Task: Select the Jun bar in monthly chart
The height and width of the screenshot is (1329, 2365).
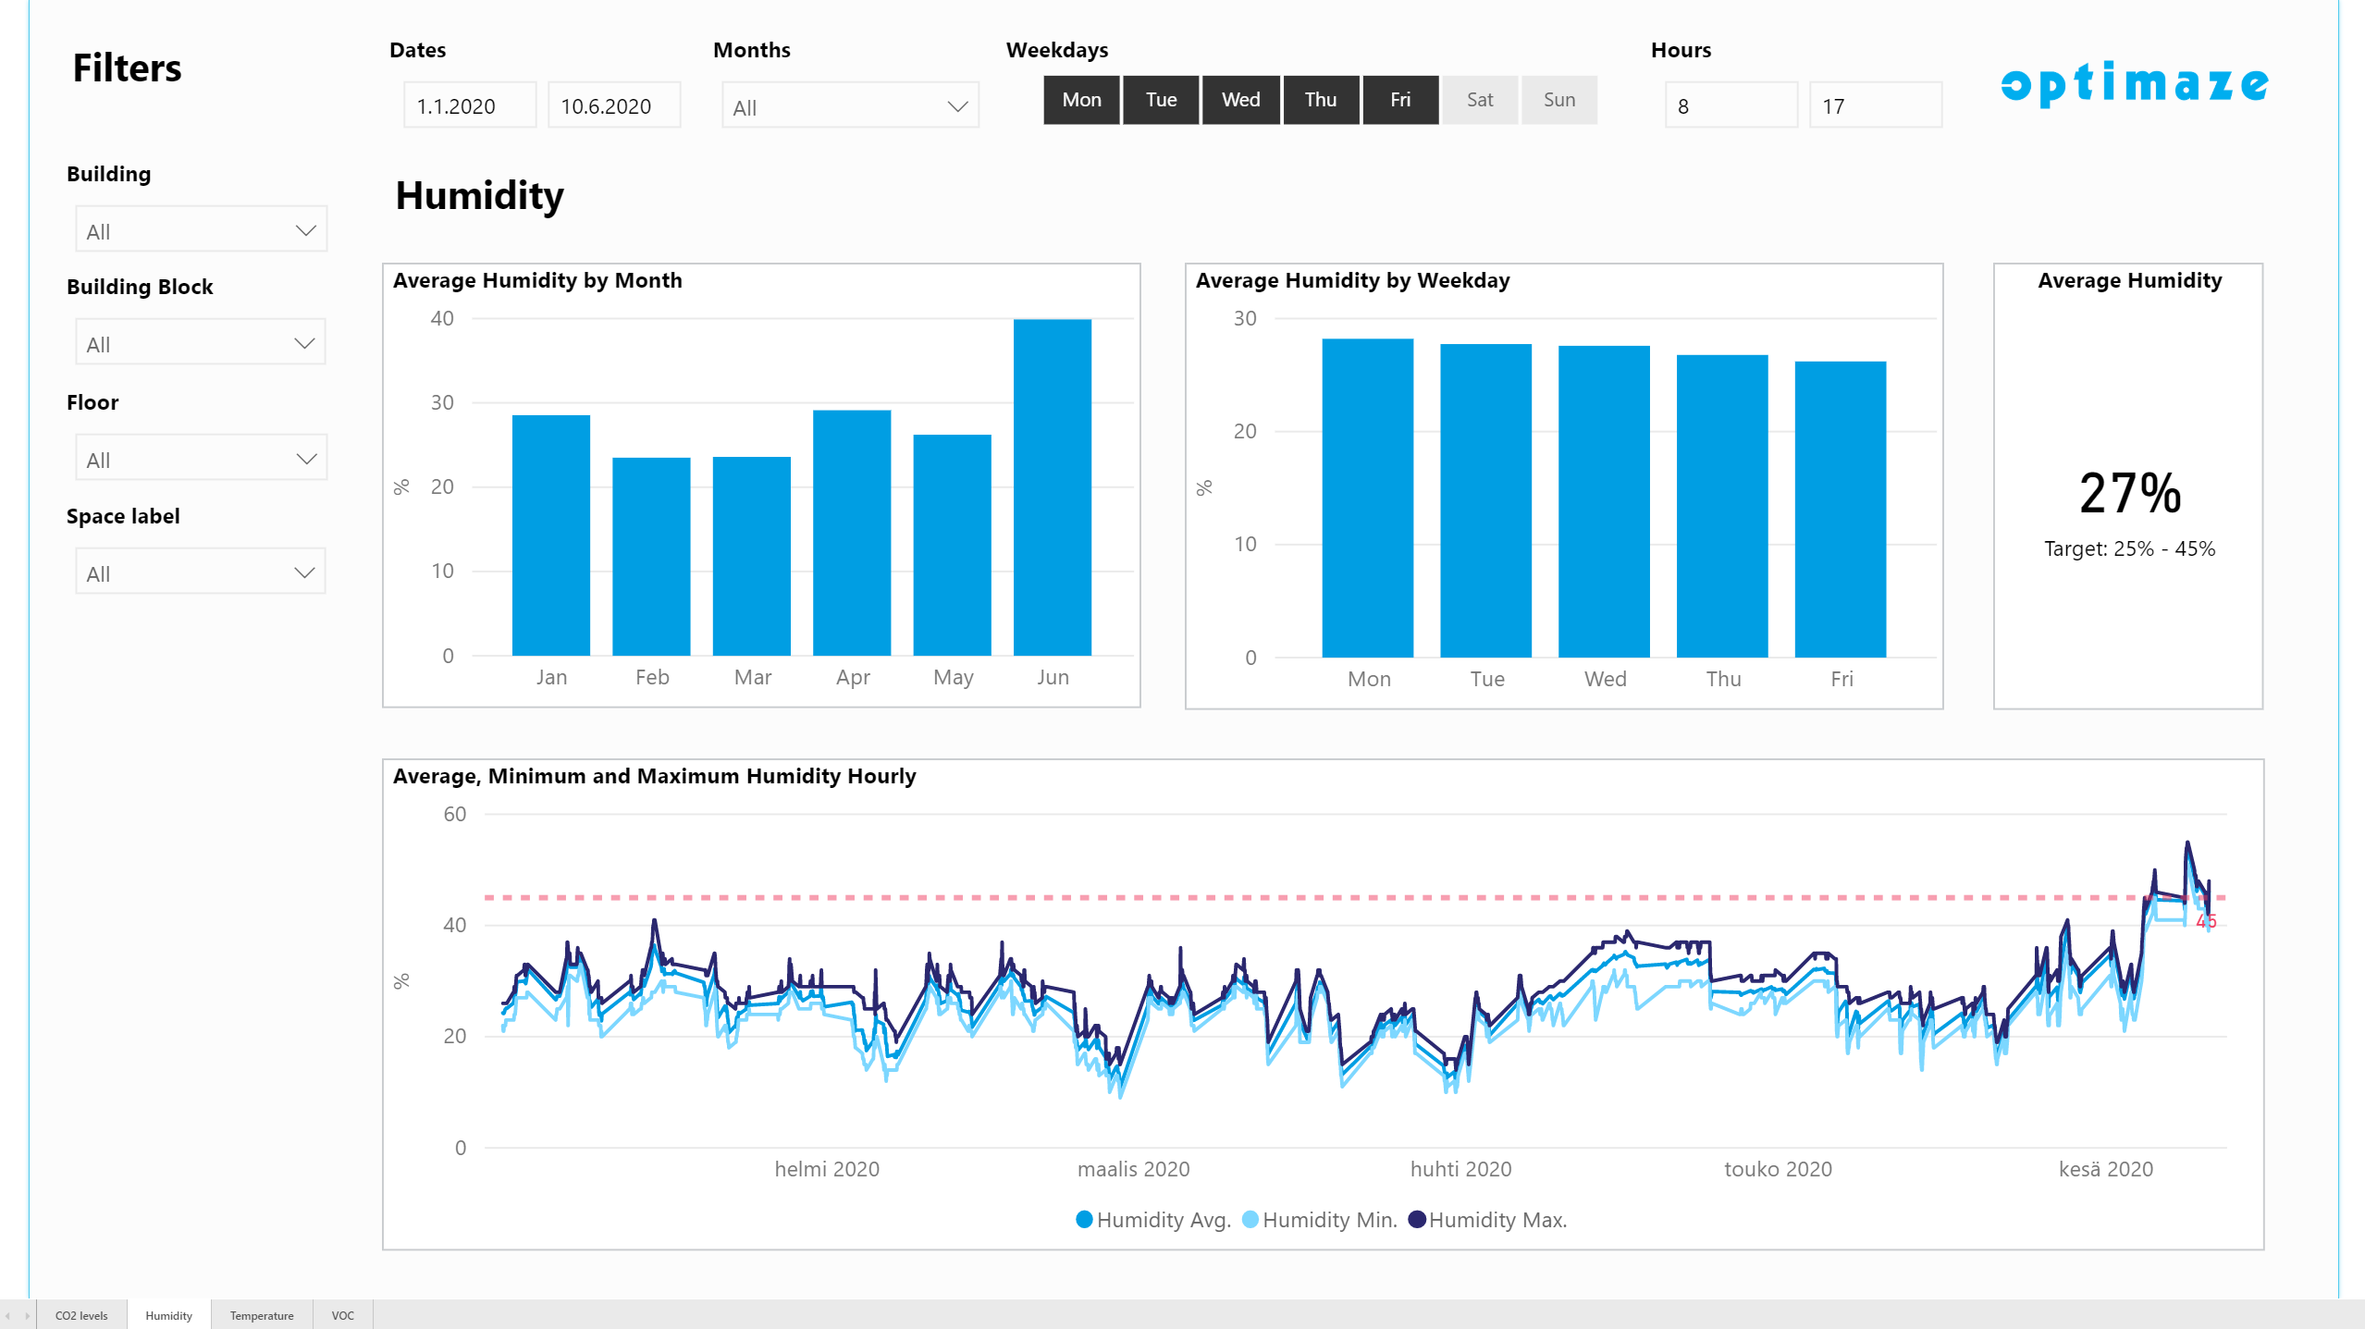Action: 1052,486
